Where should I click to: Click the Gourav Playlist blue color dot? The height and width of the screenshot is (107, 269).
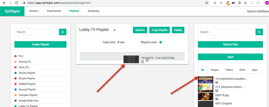[16, 73]
